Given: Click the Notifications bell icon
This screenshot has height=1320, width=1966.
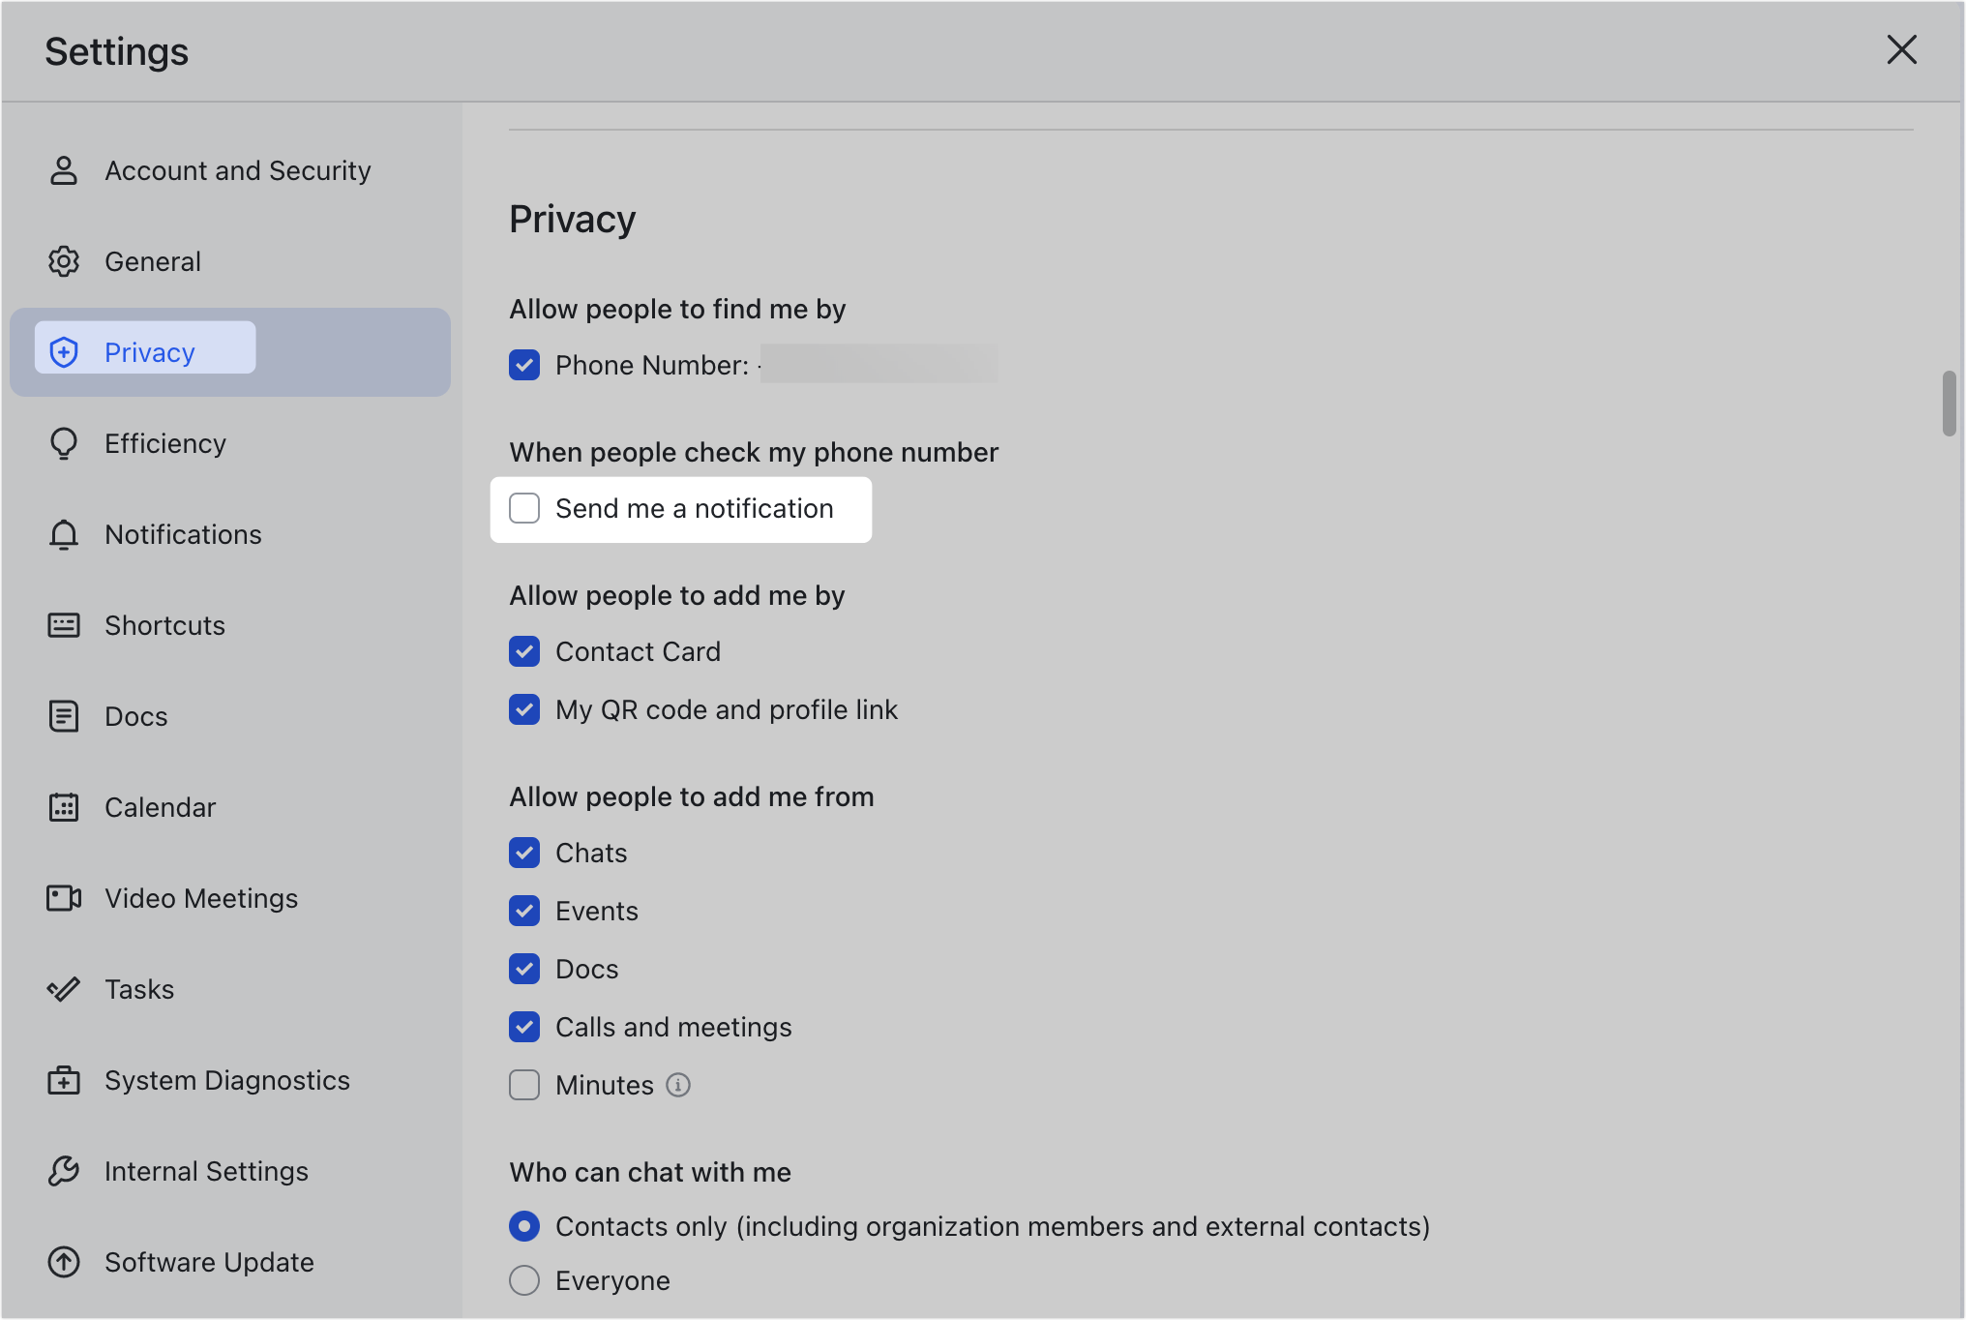Looking at the screenshot, I should [x=63, y=534].
